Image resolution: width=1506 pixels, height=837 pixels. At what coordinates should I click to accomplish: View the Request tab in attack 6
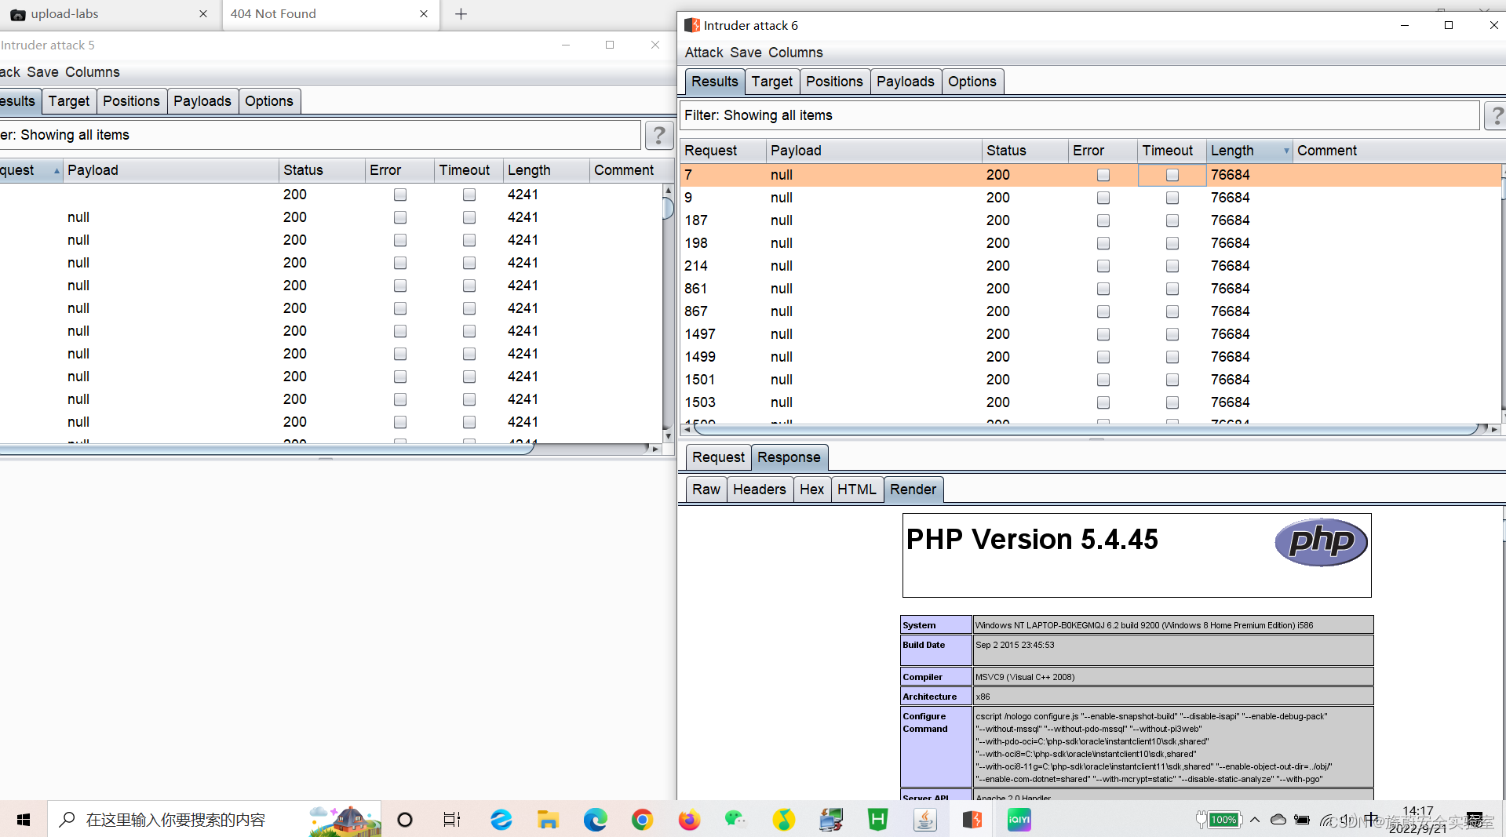point(718,457)
